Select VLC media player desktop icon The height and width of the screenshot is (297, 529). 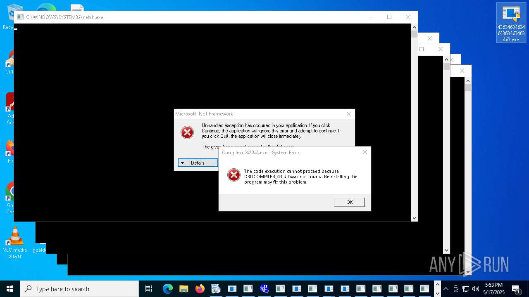(x=15, y=243)
